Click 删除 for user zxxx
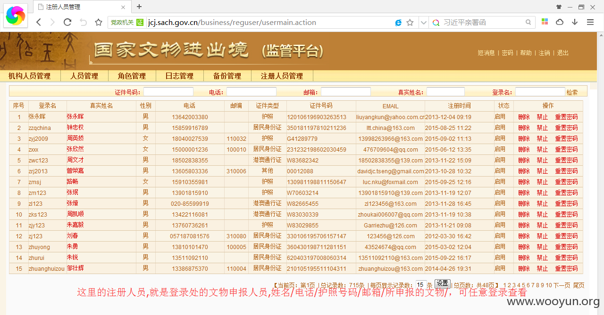The width and height of the screenshot is (604, 315). pos(524,149)
